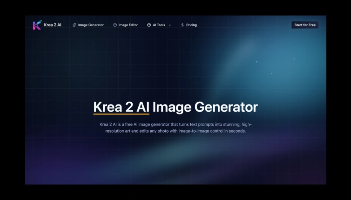Screen dimensions: 351x200
Task: Open the Pricing page
Action: [x=191, y=25]
